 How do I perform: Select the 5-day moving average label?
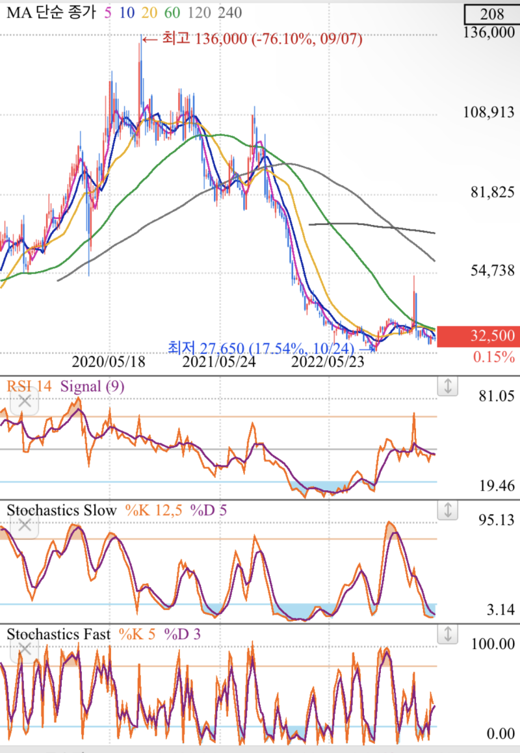tap(108, 12)
